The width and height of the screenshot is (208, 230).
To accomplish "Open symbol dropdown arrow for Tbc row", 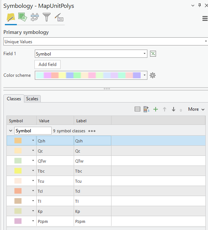I will pos(33,171).
